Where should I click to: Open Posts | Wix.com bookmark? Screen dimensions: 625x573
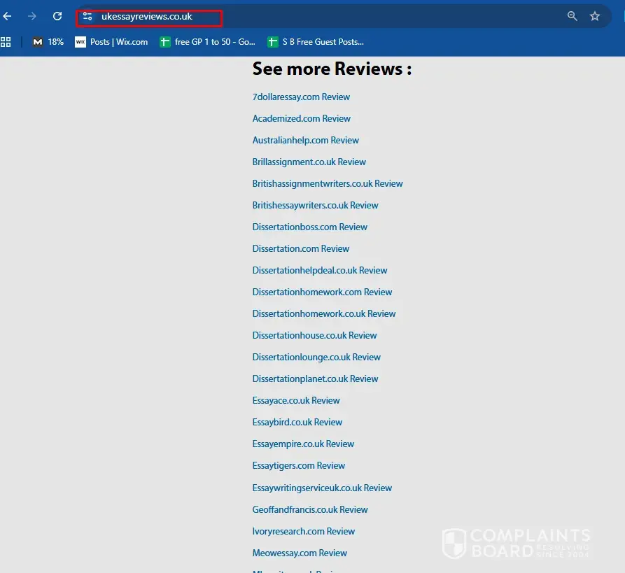[x=111, y=42]
